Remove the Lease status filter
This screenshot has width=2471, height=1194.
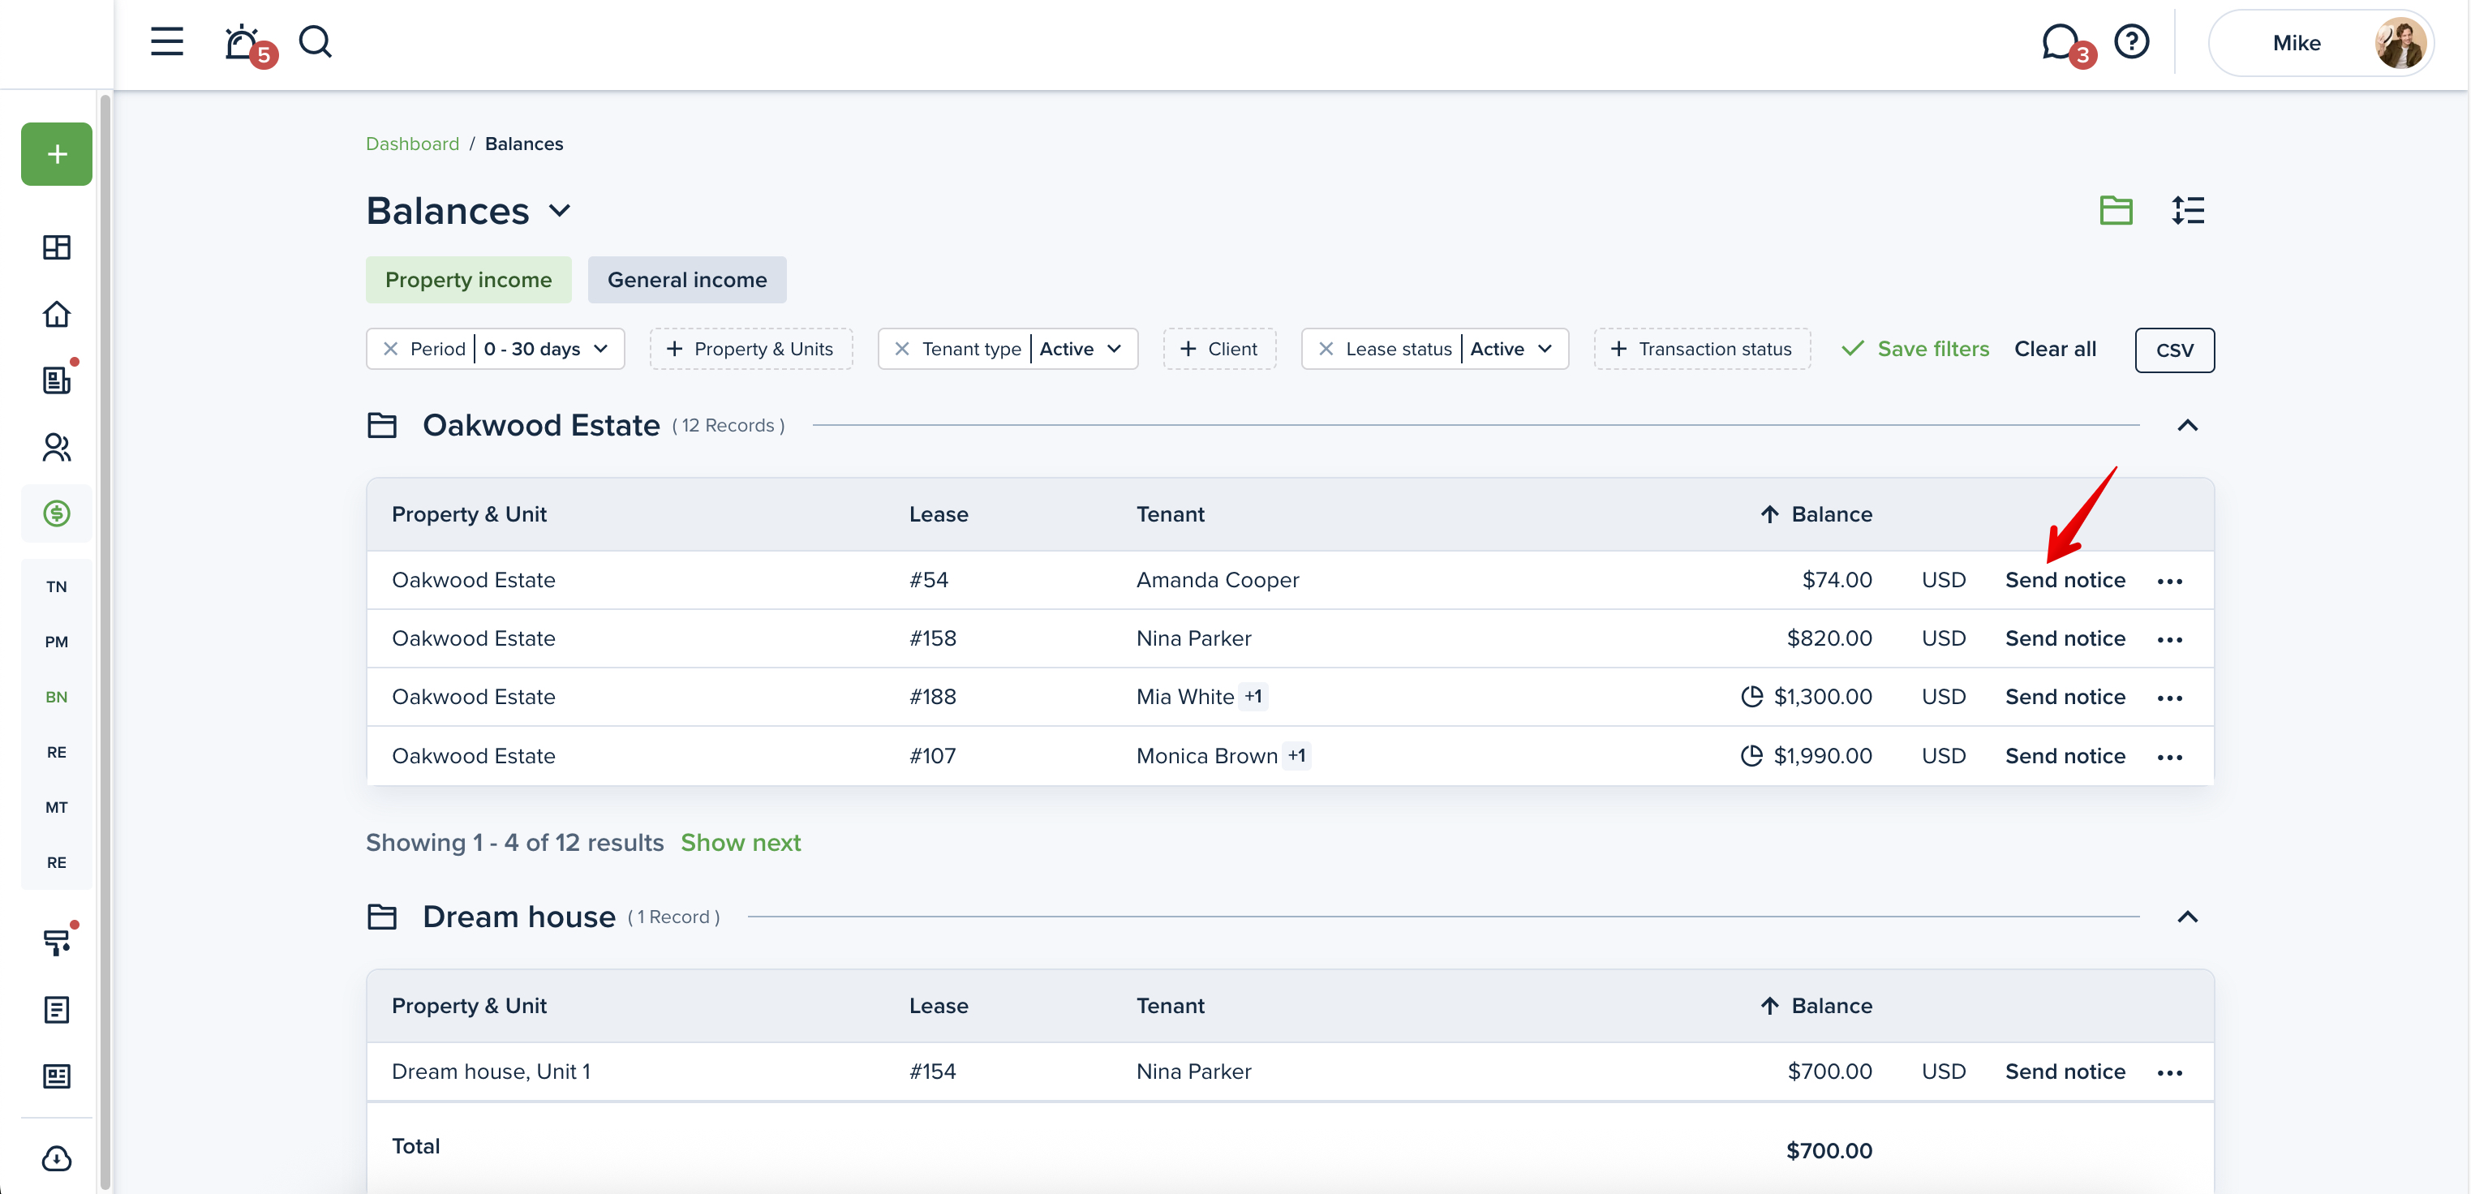pos(1326,349)
